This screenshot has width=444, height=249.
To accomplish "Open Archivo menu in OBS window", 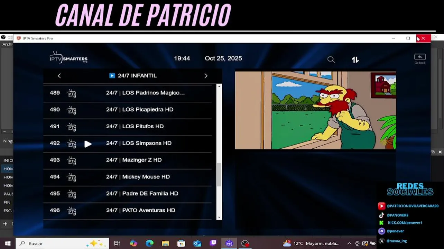I will [x=8, y=44].
